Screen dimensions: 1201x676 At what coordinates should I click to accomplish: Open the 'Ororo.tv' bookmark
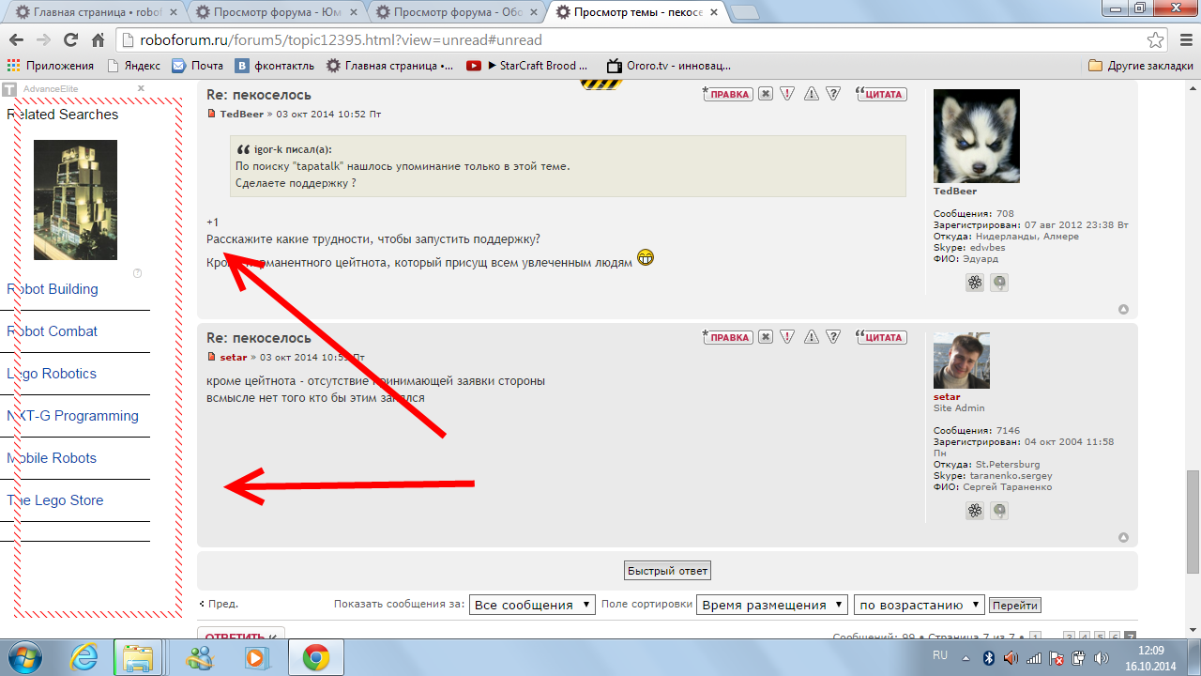668,66
